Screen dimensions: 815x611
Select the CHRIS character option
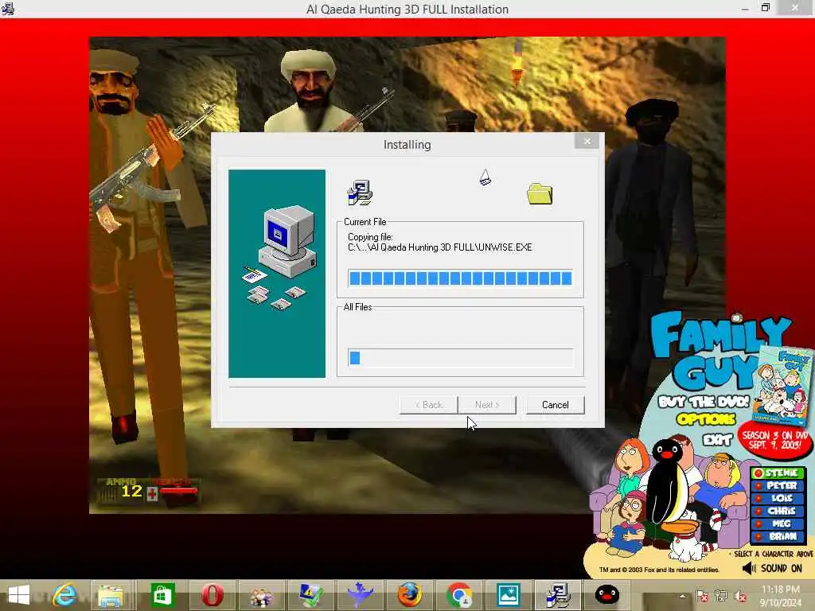click(x=778, y=512)
